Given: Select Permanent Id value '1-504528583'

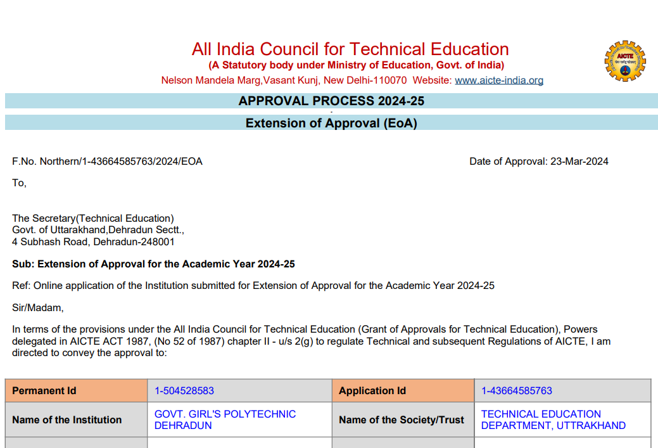Looking at the screenshot, I should (184, 391).
